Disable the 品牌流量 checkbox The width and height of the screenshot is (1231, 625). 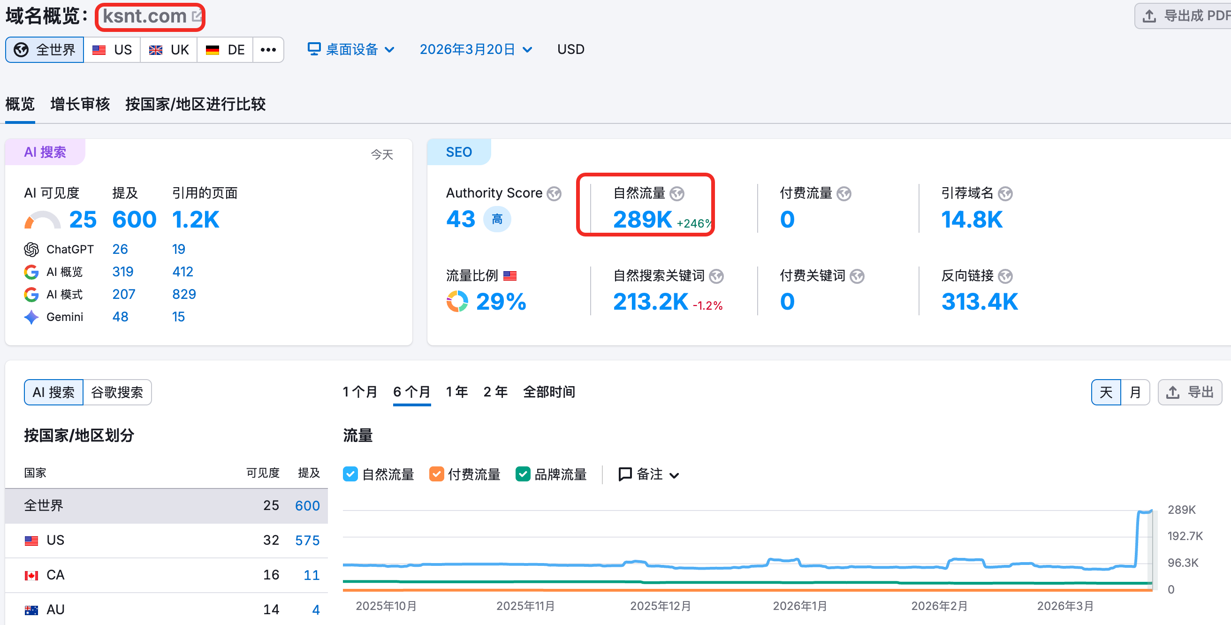point(523,474)
